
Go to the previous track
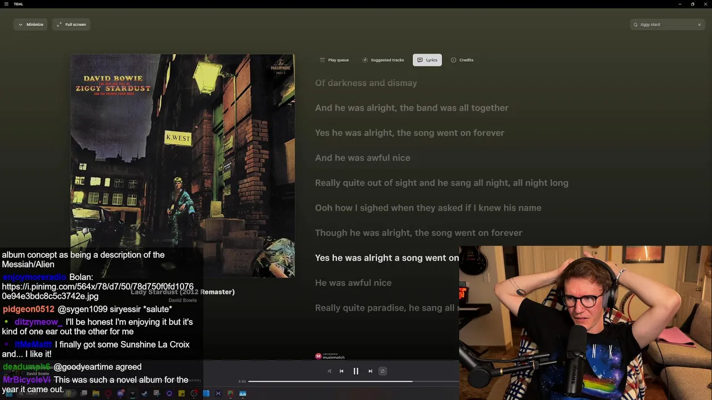point(342,371)
